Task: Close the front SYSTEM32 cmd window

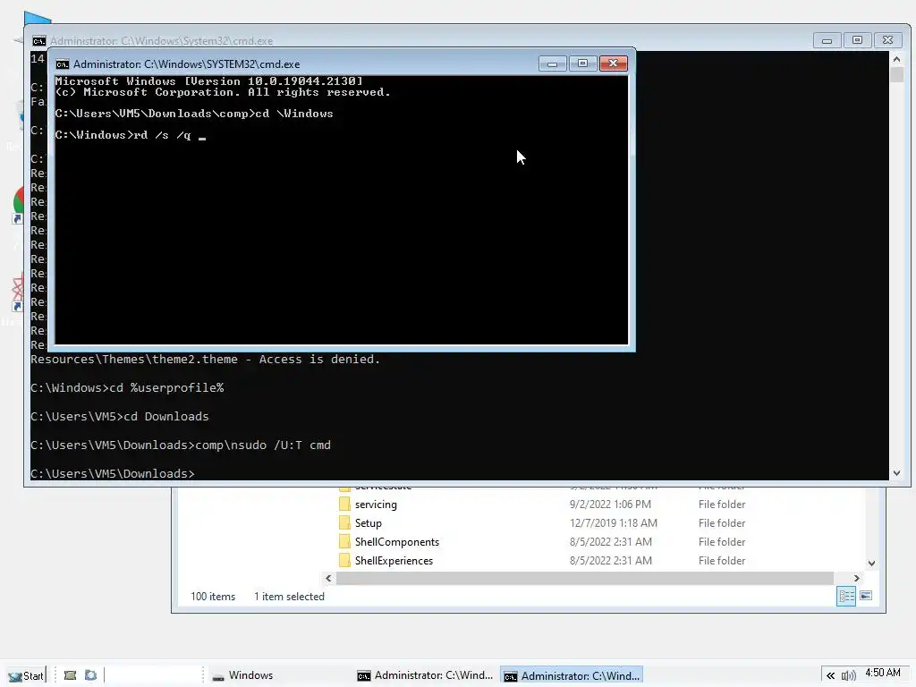Action: 614,64
